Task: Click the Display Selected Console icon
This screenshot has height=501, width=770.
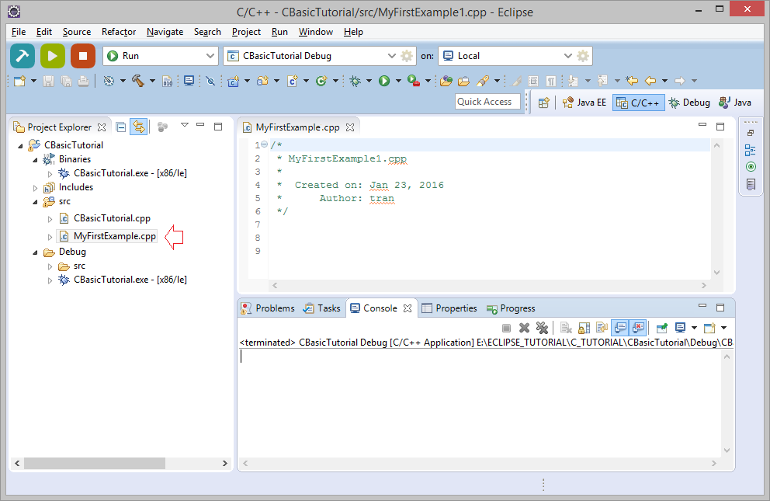Action: click(x=680, y=328)
